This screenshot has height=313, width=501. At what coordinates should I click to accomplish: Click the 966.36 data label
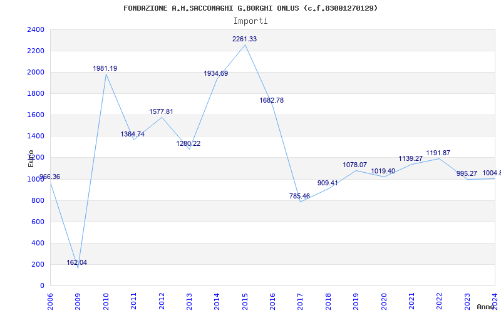point(50,177)
